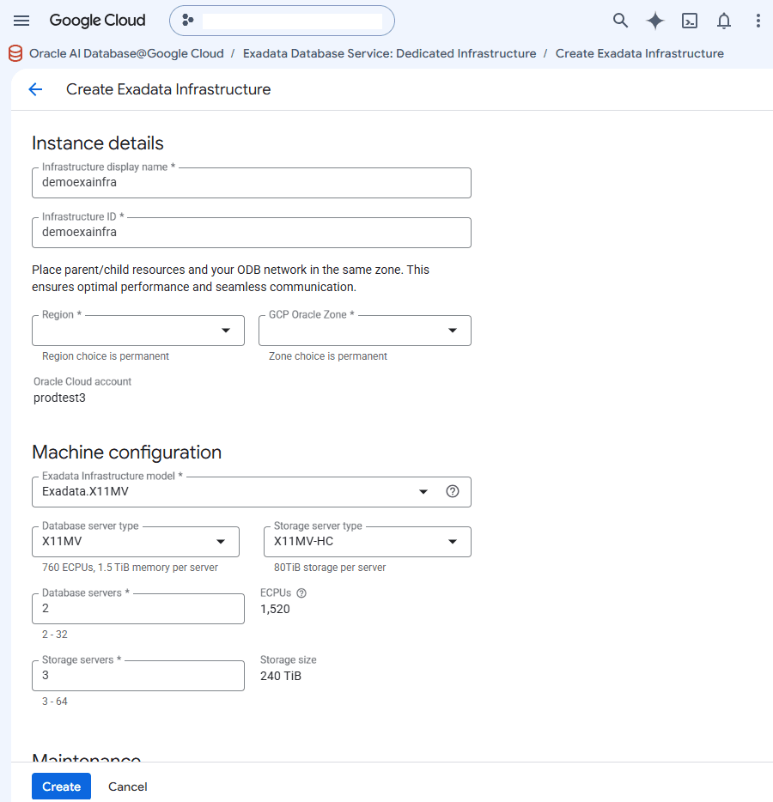Click the 240 TiB storage size value
Viewport: 773px width, 802px height.
pos(281,676)
